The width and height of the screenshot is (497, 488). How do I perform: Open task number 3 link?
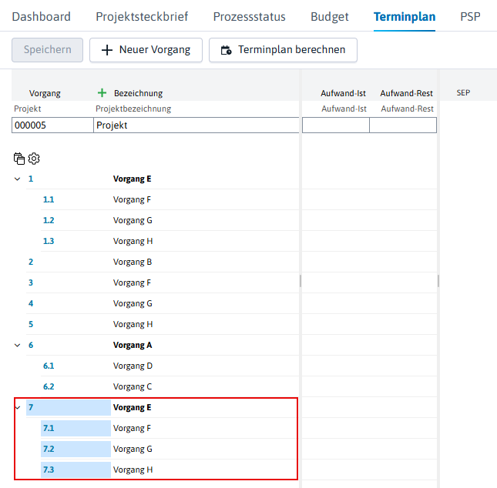click(x=31, y=282)
